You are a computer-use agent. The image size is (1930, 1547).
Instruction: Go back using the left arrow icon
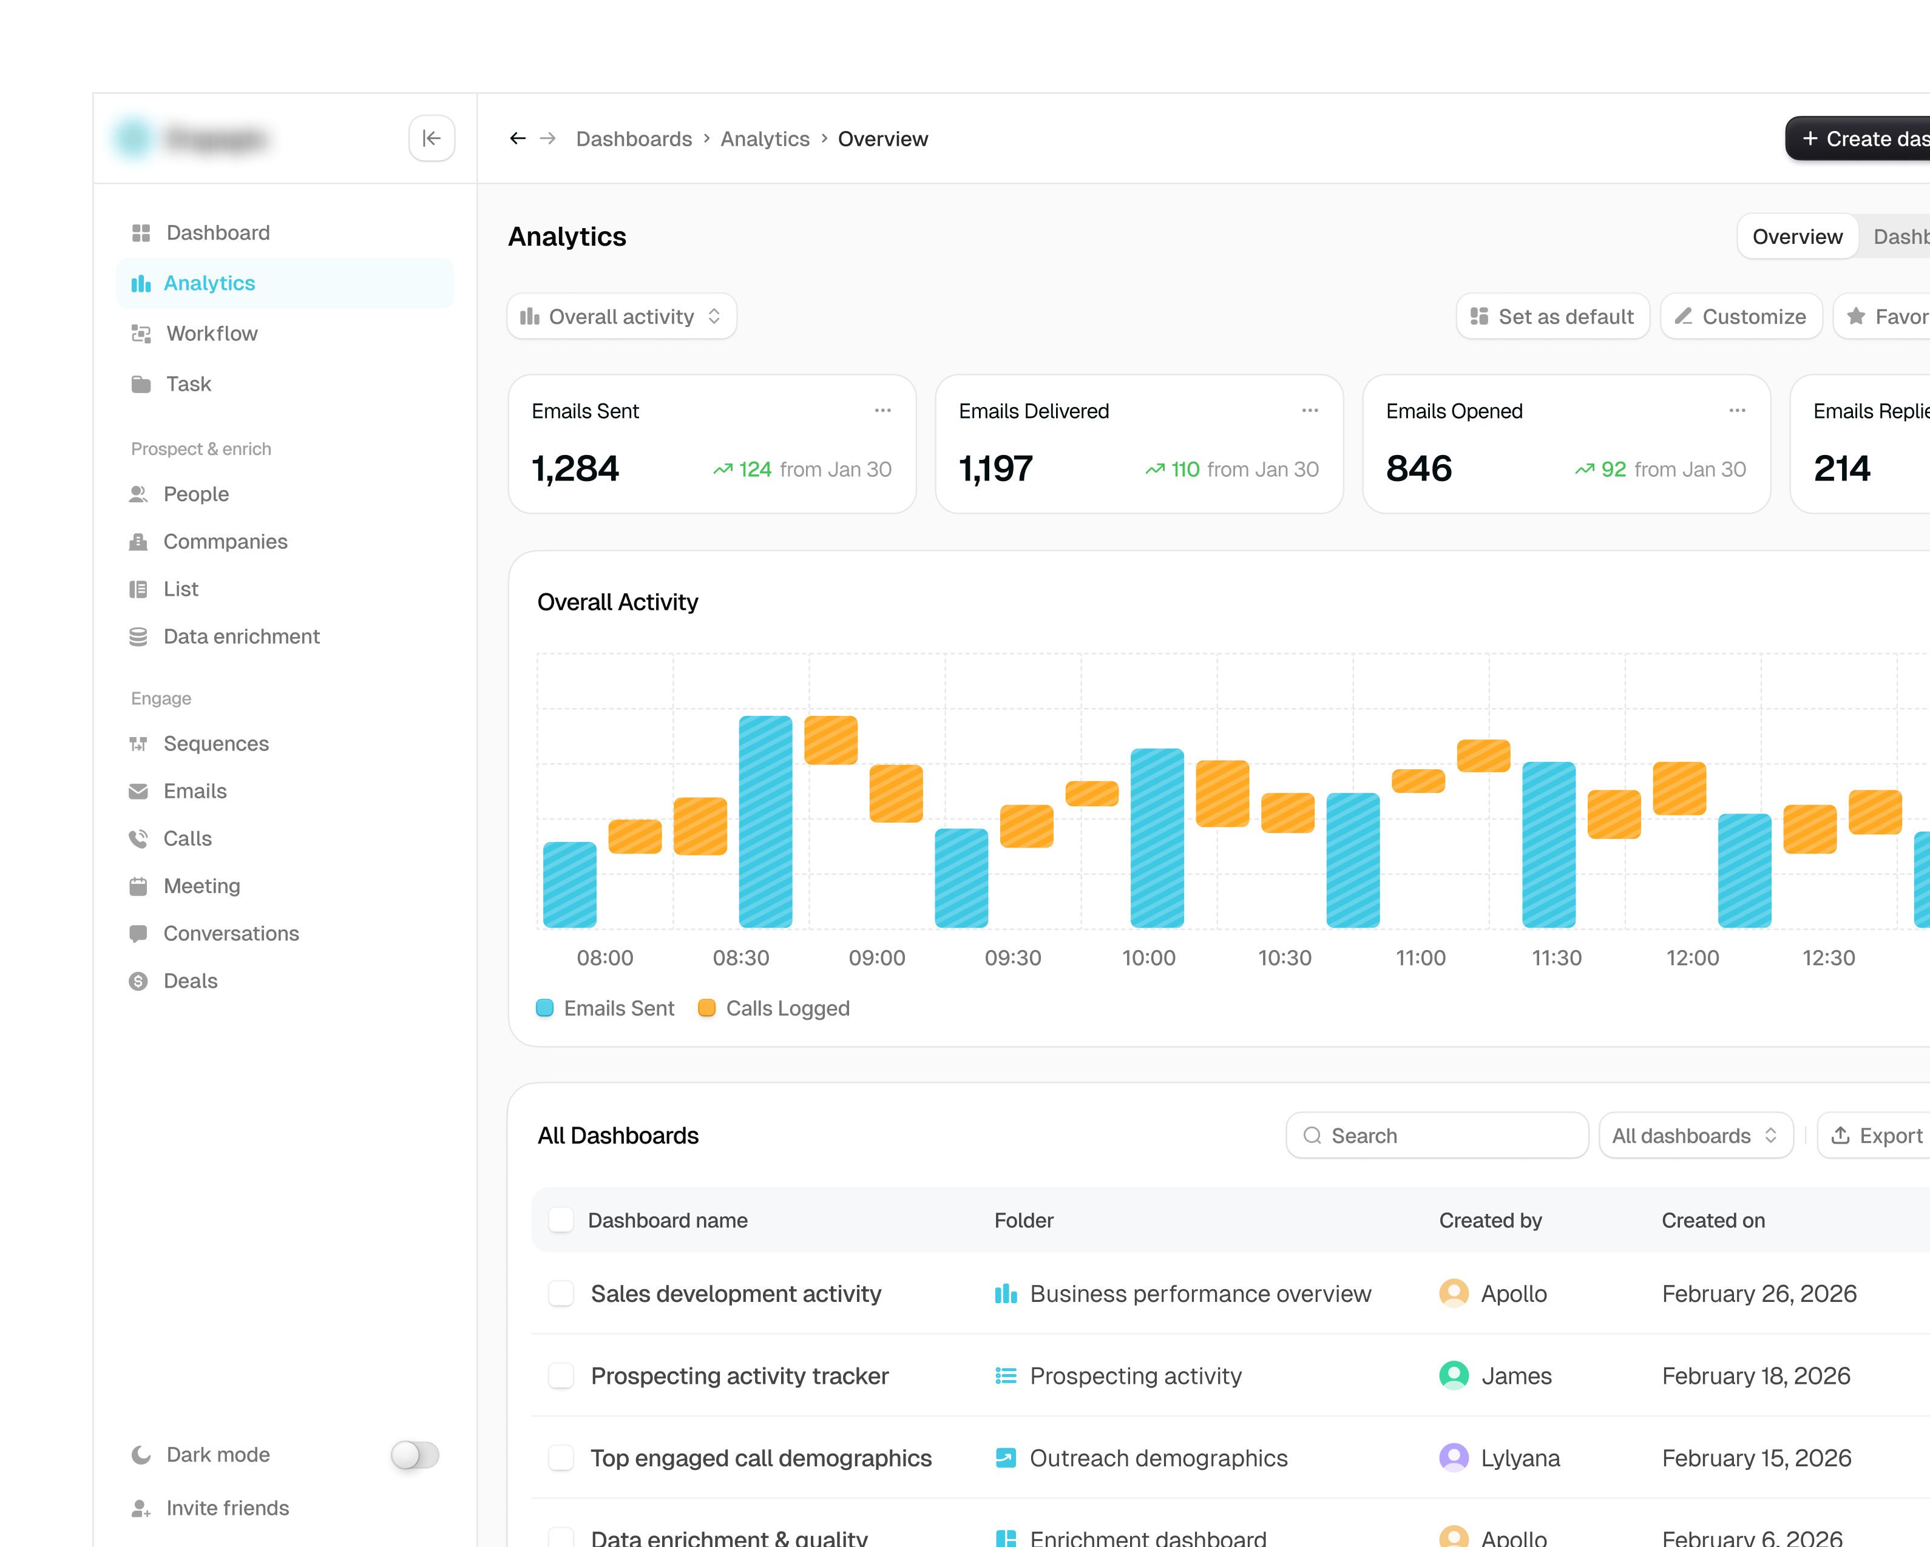coord(518,139)
